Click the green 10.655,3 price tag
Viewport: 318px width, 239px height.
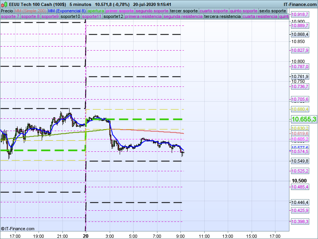[303, 119]
